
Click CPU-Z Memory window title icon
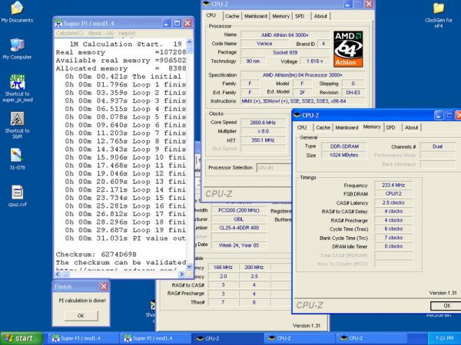click(x=297, y=115)
